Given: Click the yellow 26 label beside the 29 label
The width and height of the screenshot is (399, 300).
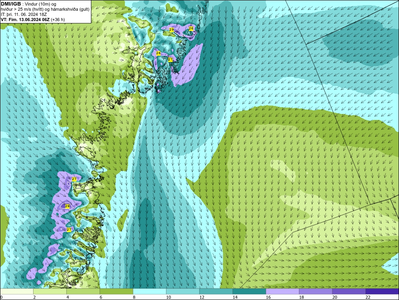Looking at the screenshot, I should [x=191, y=28].
